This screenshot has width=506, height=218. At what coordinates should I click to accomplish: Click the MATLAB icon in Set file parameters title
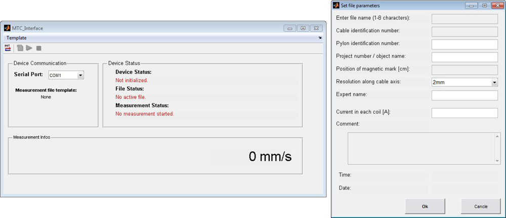pyautogui.click(x=336, y=6)
